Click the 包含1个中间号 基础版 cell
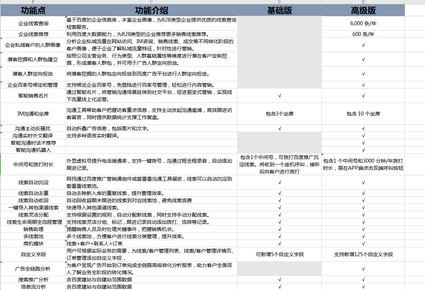The height and width of the screenshot is (290, 425). 280,164
